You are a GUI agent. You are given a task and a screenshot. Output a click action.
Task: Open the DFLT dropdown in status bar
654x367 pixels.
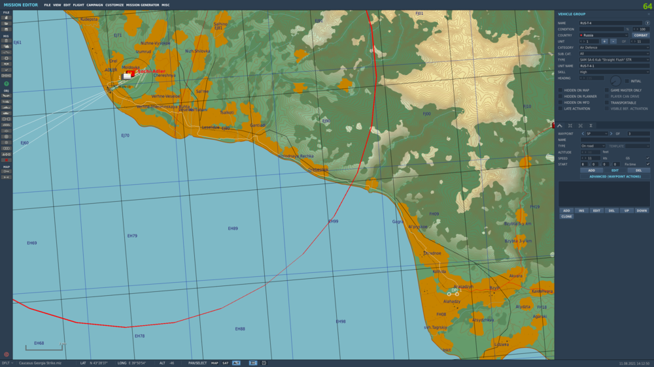click(x=7, y=363)
